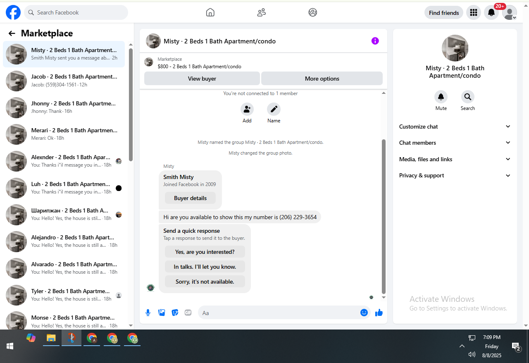Open the emoji picker smiley icon

[364, 313]
